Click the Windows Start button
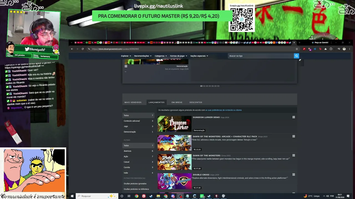 click(72, 196)
